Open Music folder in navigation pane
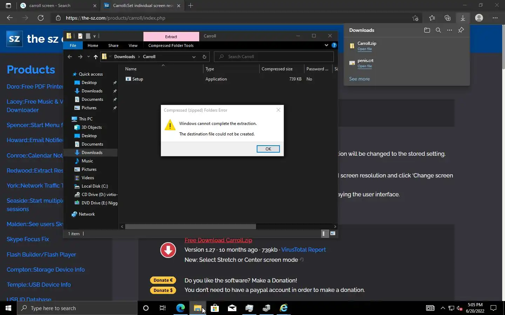 tap(87, 161)
